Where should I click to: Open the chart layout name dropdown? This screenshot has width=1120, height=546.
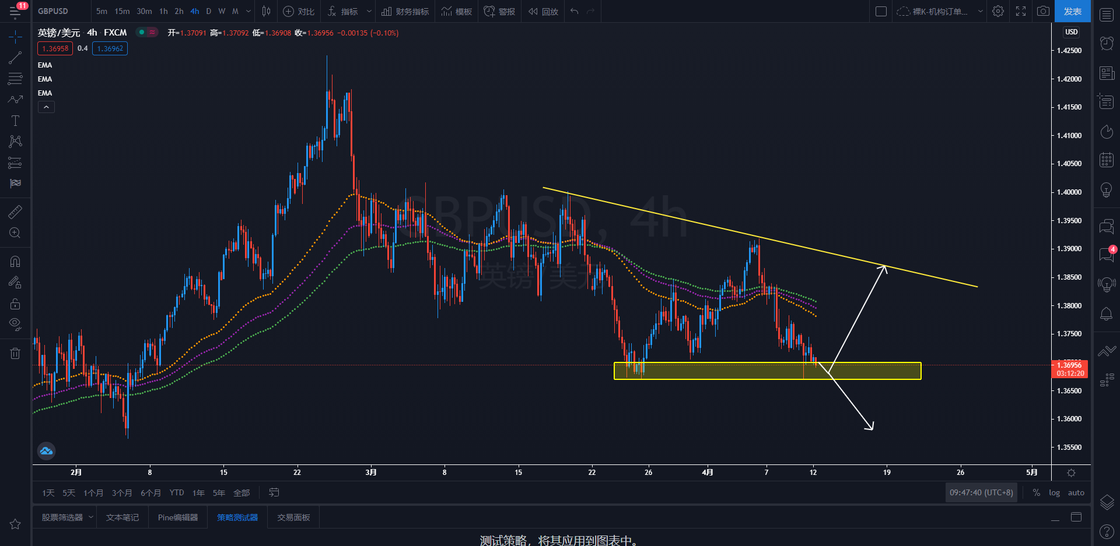tap(980, 11)
